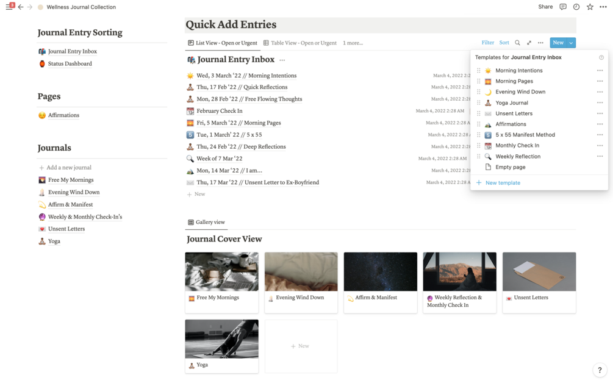Switch to List View - Open or Urgent tab

coord(223,43)
